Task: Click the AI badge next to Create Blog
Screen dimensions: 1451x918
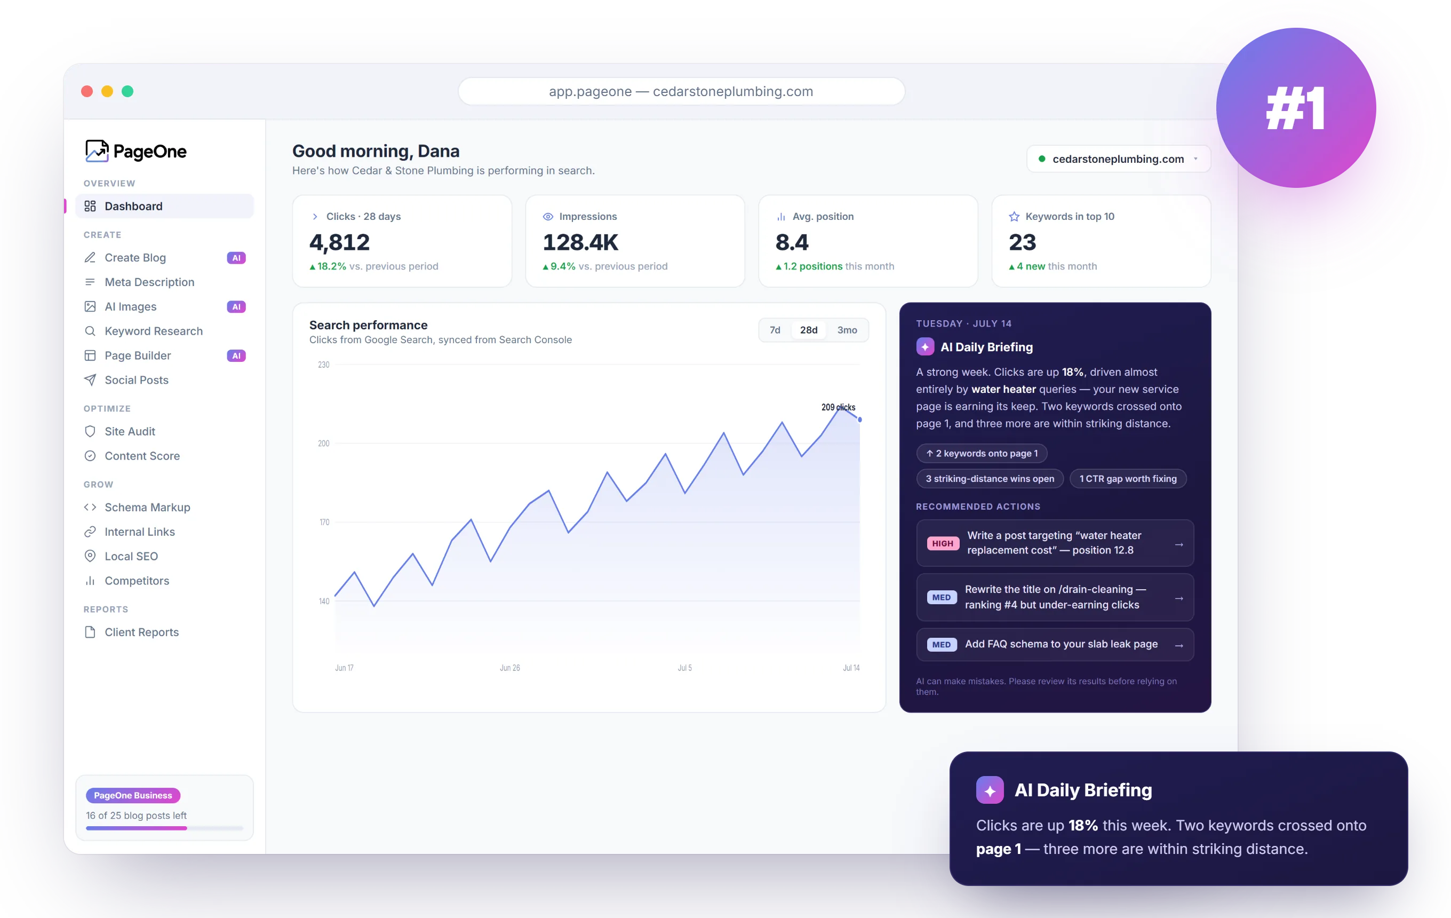Action: click(x=236, y=257)
